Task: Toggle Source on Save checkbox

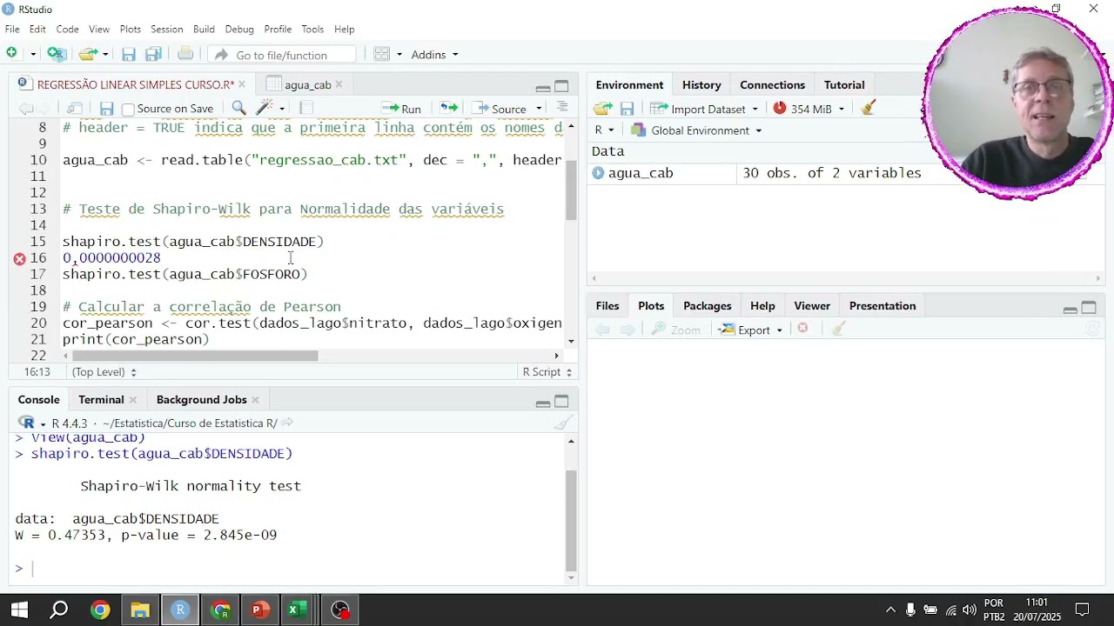Action: [x=128, y=110]
